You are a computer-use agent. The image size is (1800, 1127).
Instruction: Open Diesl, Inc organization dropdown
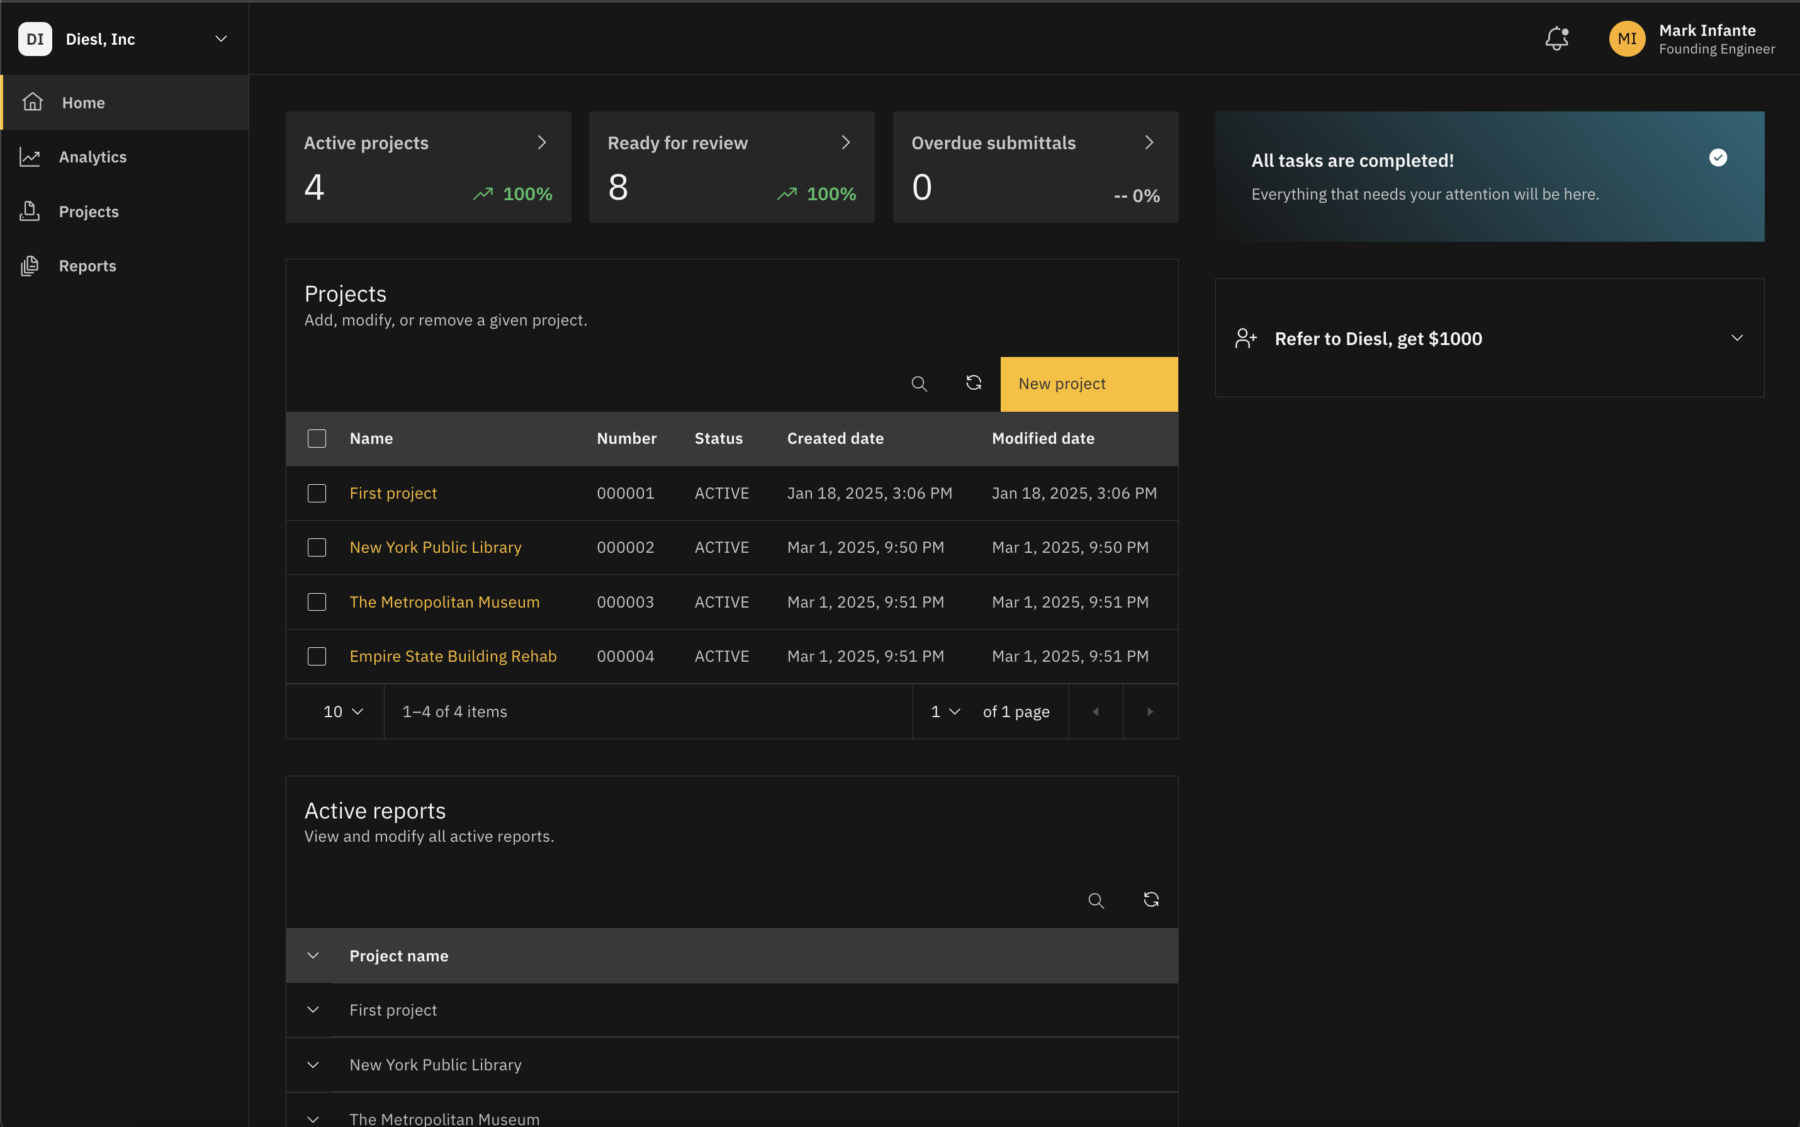222,39
